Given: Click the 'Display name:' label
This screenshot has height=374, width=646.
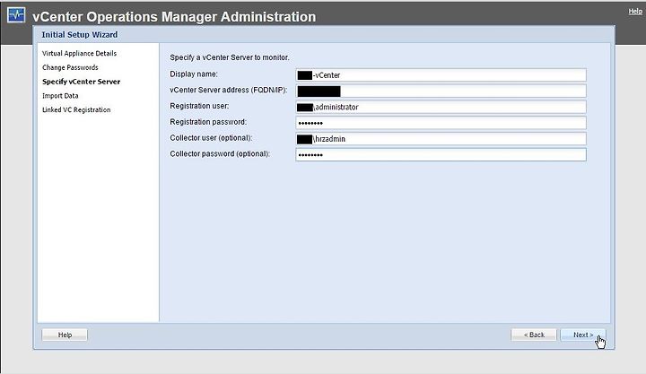Looking at the screenshot, I should click(x=194, y=74).
